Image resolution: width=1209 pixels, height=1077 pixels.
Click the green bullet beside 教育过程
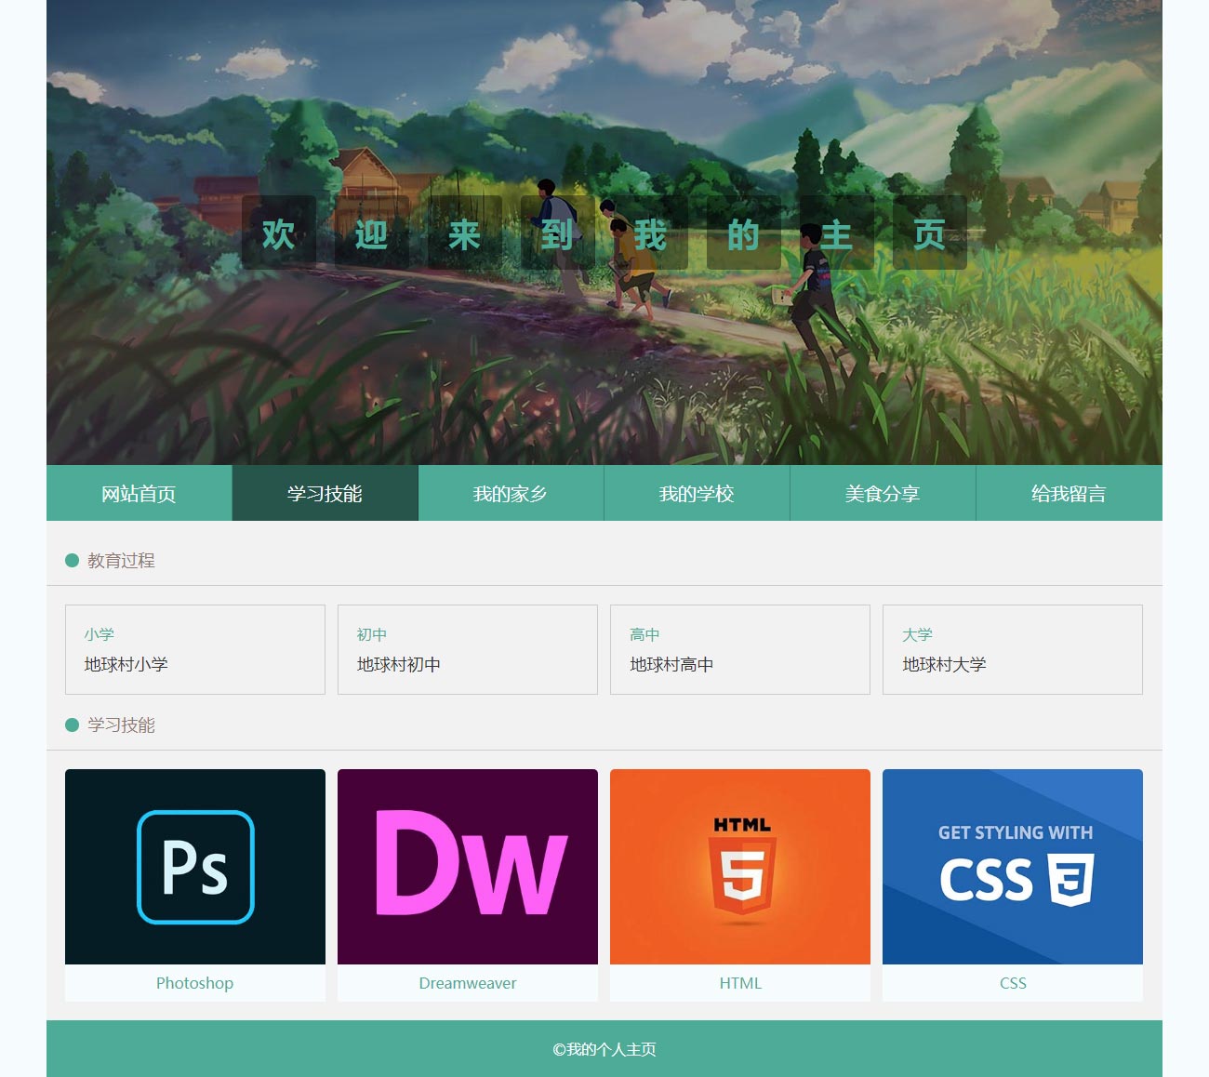pyautogui.click(x=72, y=560)
